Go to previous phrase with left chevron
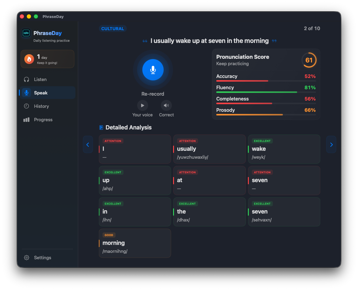 coord(88,145)
